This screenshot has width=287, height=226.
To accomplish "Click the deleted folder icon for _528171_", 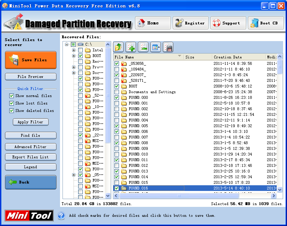I will 124,80.
